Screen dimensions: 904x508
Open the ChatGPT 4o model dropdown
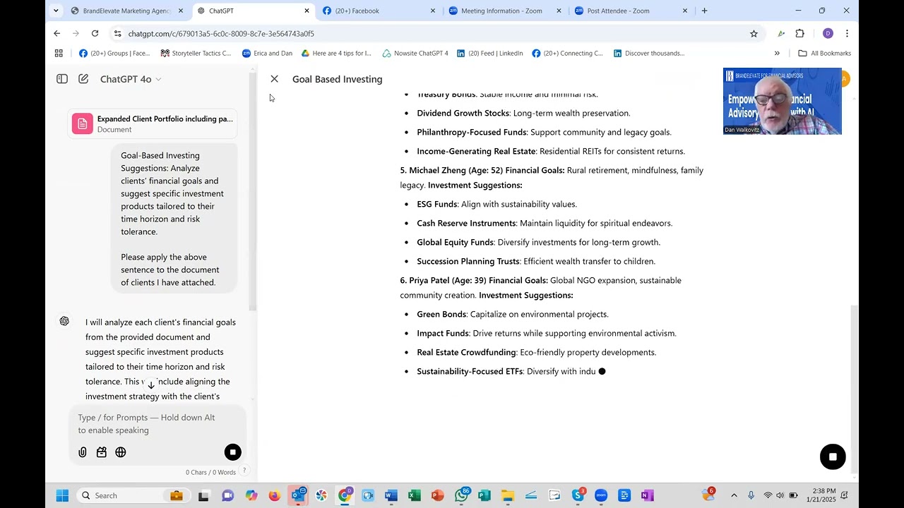pyautogui.click(x=131, y=79)
